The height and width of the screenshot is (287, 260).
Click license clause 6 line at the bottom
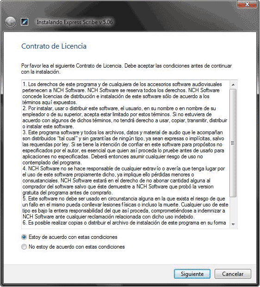(124, 223)
